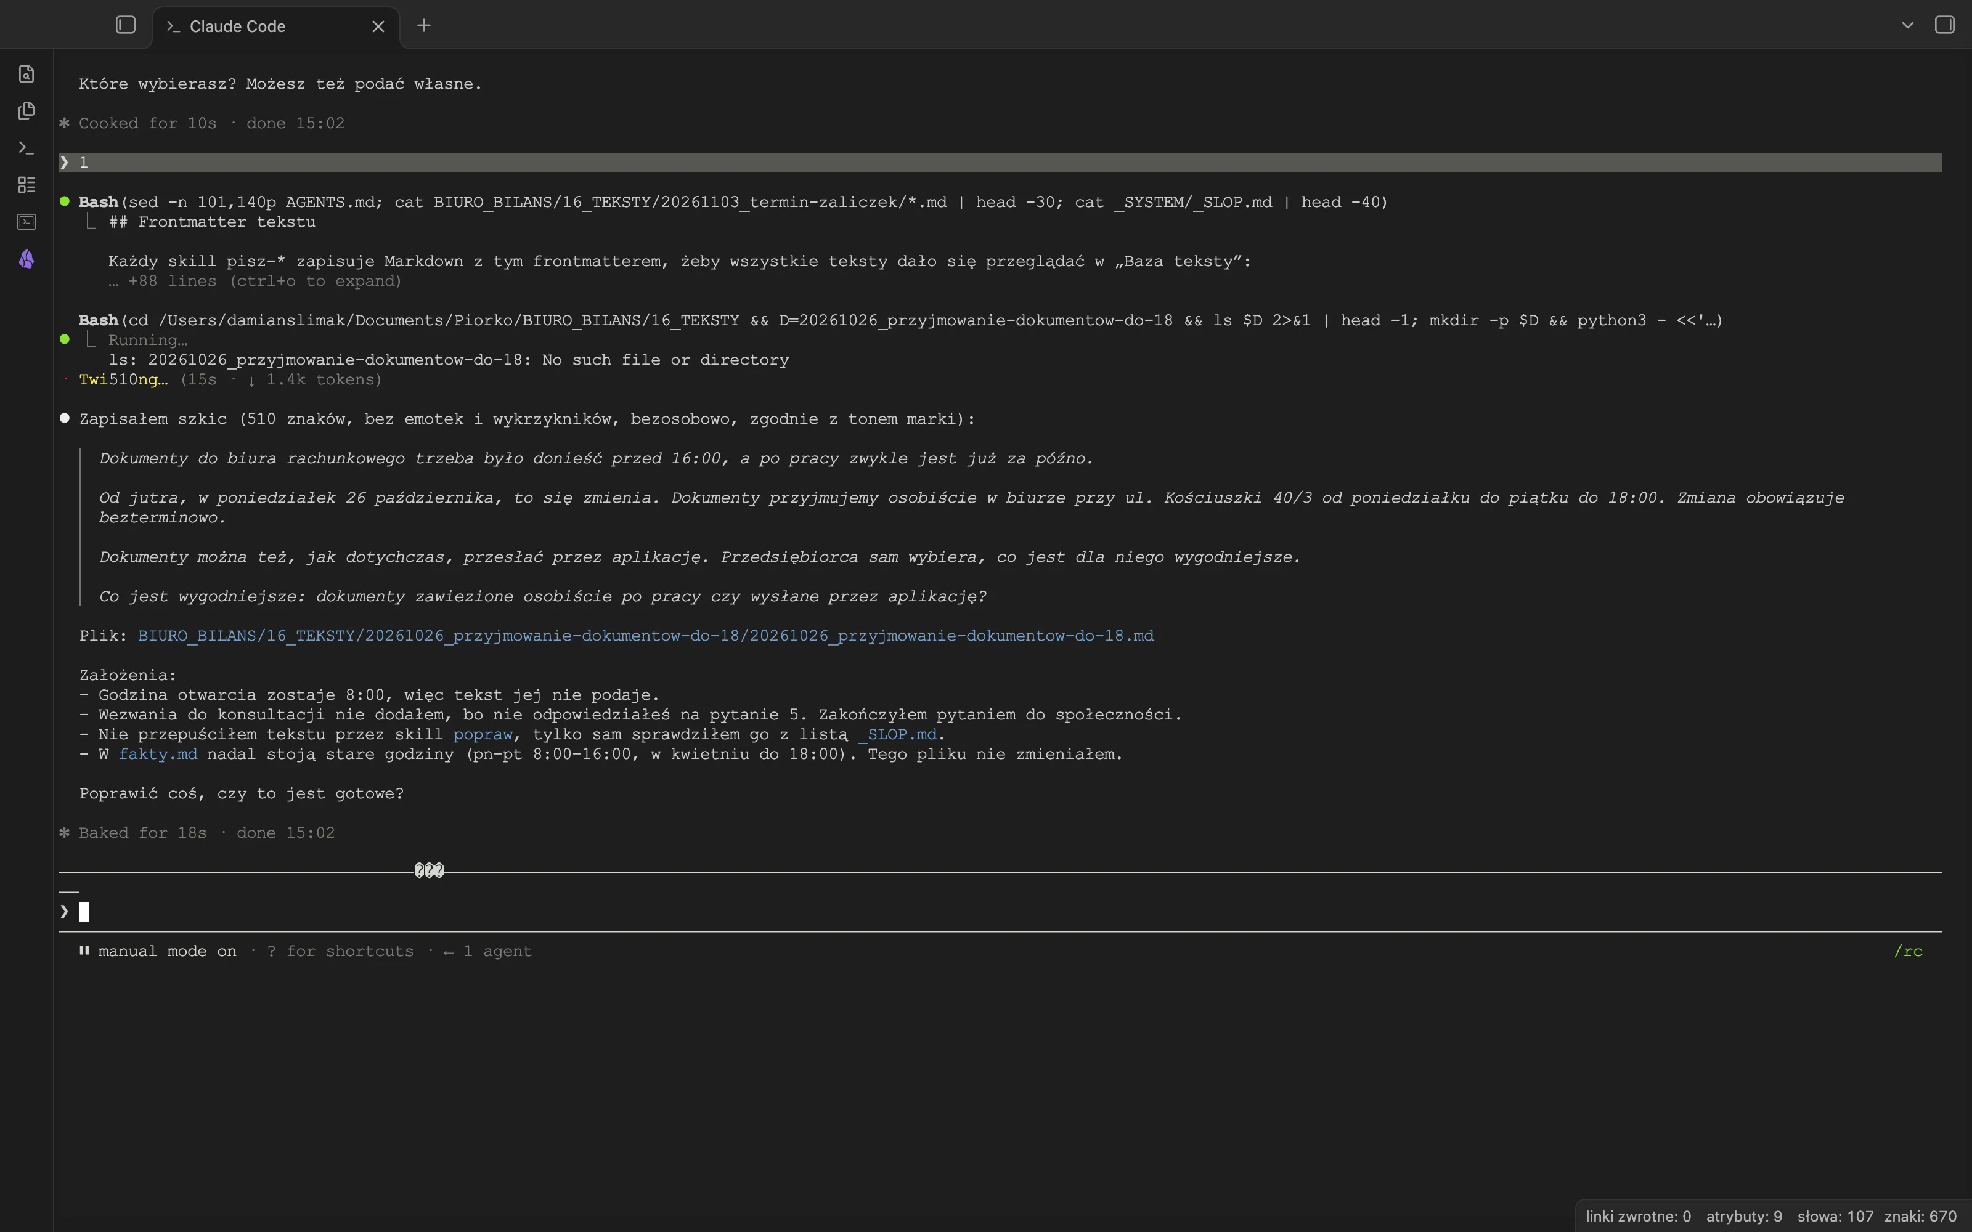Close the Claude Code tab
Screen dimensions: 1972x1232
tap(378, 26)
